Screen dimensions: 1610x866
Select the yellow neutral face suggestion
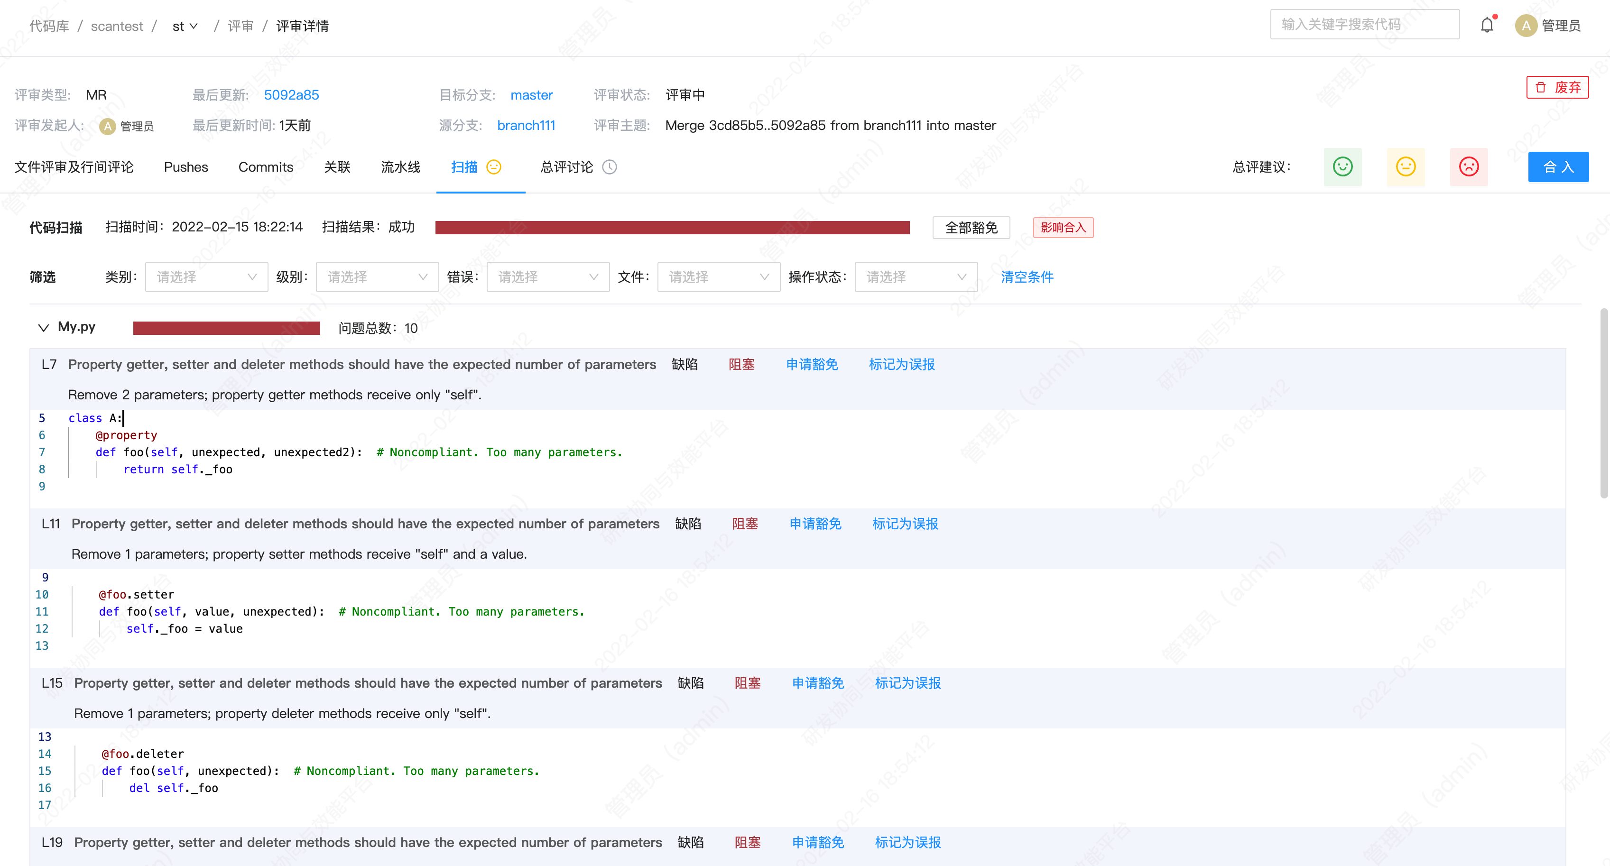(x=1406, y=167)
